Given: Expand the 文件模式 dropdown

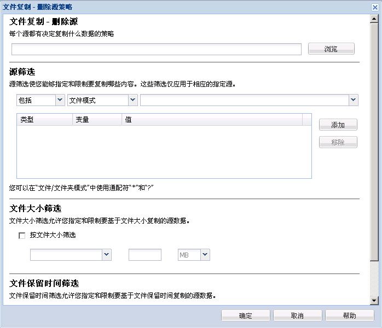Looking at the screenshot, I should [133, 100].
